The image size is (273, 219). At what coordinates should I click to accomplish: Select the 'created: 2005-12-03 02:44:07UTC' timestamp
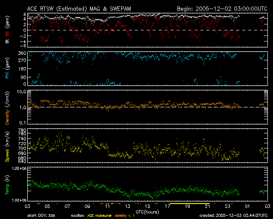[233, 216]
